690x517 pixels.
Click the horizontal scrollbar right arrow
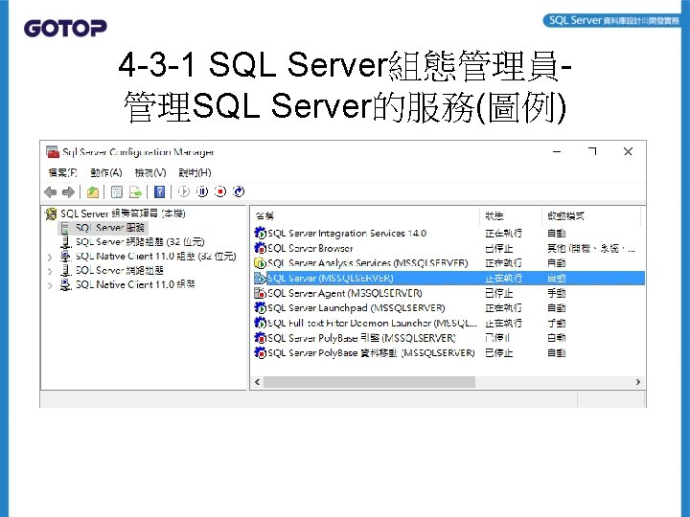tap(638, 382)
